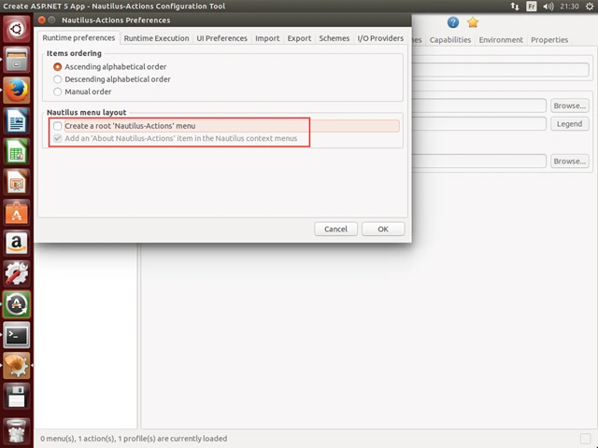Viewport: 598px width, 448px height.
Task: Open the UI Preferences tab
Action: click(222, 38)
